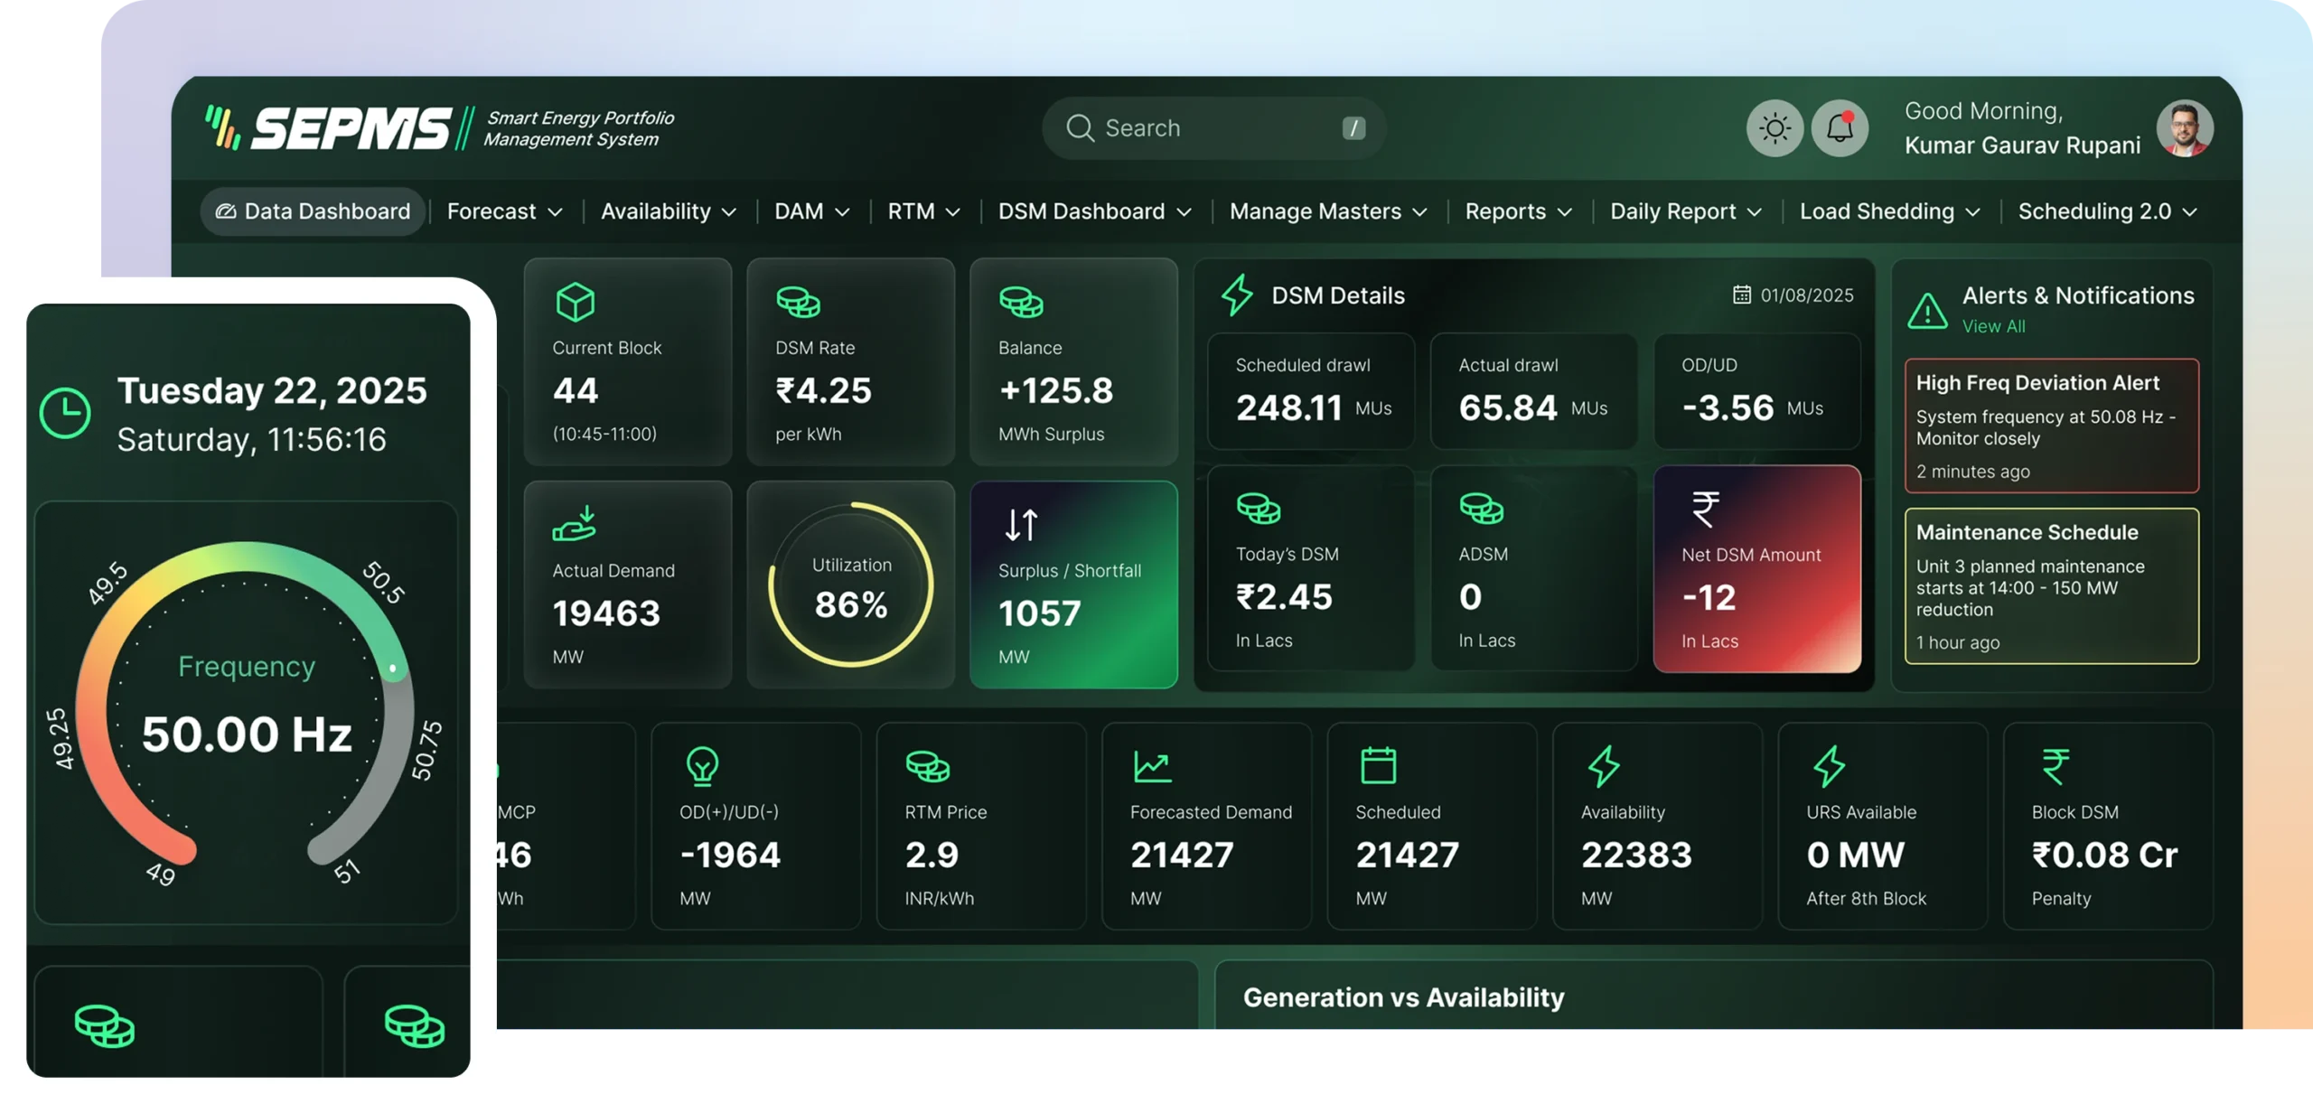Click the clock icon beside date
Image resolution: width=2313 pixels, height=1104 pixels.
(65, 414)
